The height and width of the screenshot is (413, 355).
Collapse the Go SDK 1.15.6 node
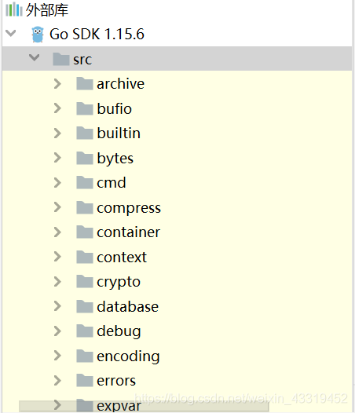point(11,34)
